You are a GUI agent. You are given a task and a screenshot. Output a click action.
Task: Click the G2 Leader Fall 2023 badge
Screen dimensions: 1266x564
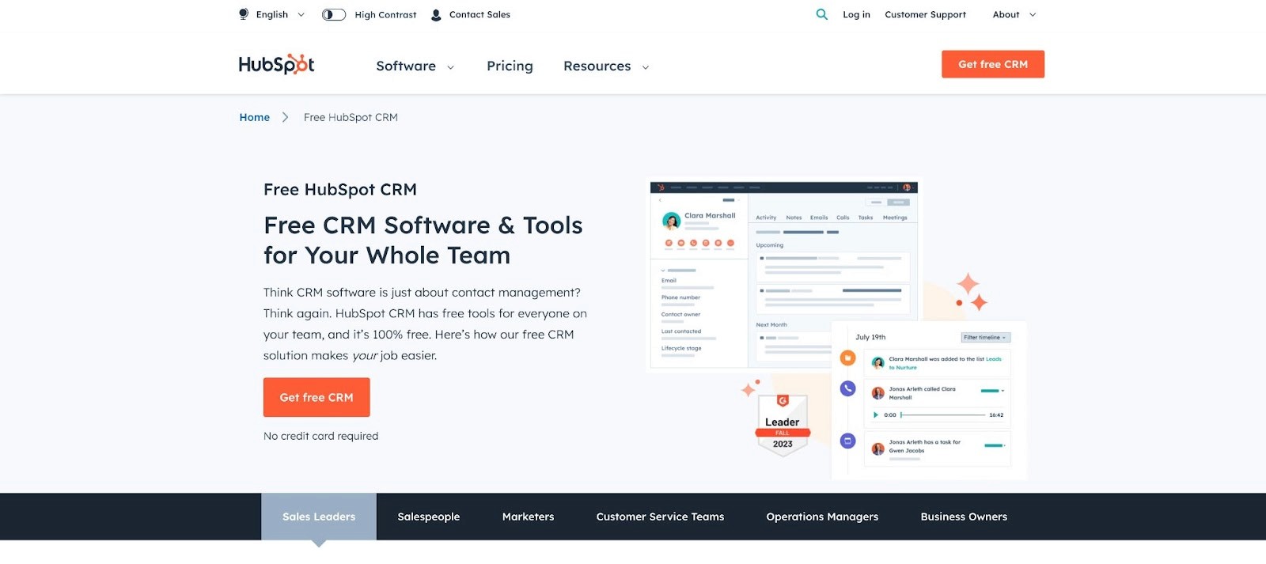coord(783,425)
